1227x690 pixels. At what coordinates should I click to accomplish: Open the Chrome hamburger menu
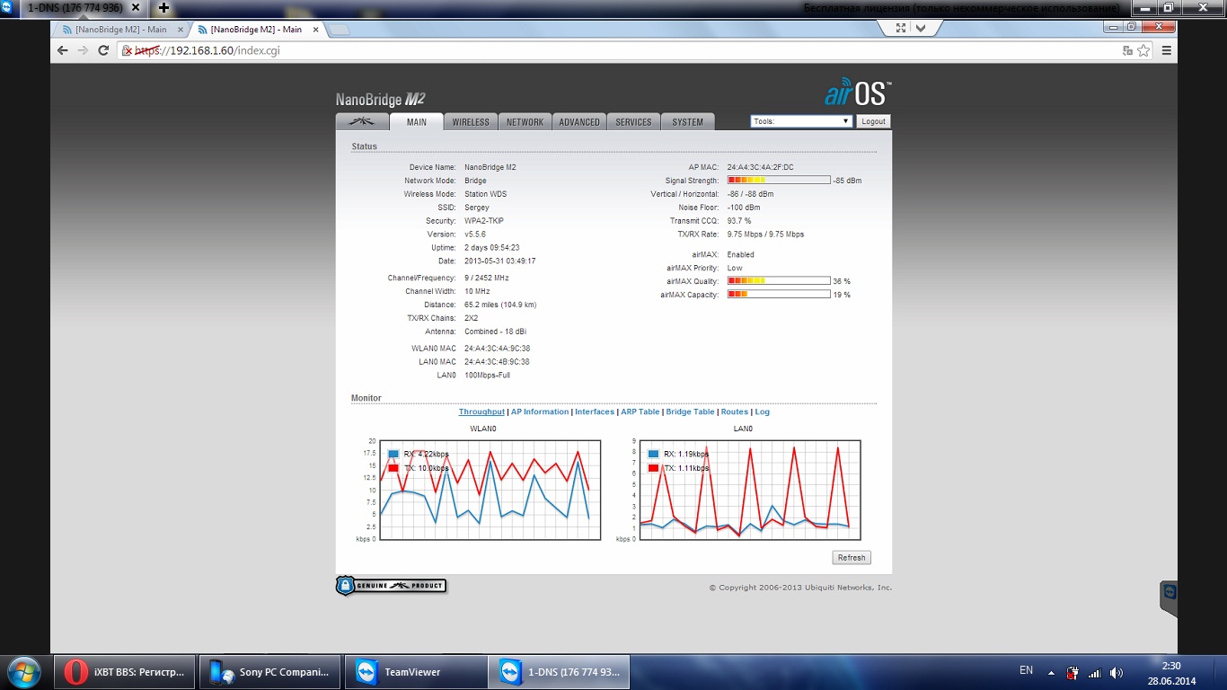click(1167, 50)
